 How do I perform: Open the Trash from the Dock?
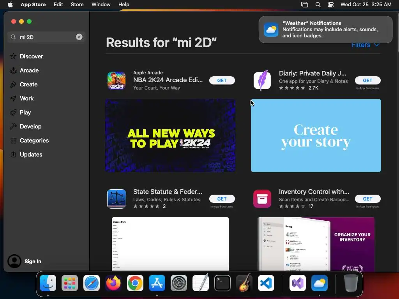coord(351,283)
